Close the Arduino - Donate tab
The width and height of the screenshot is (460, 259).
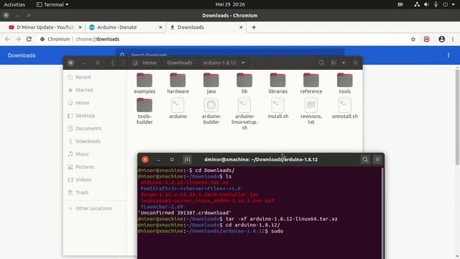(160, 27)
